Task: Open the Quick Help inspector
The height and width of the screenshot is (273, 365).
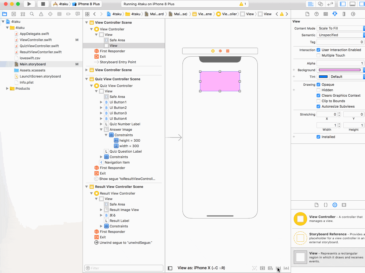Action: click(x=316, y=14)
